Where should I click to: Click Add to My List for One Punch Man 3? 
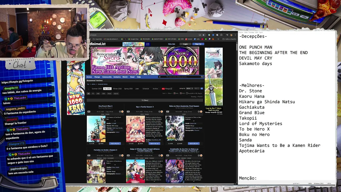tap(115, 143)
